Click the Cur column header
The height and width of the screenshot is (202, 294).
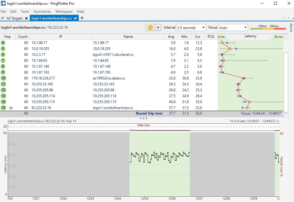tap(198, 37)
